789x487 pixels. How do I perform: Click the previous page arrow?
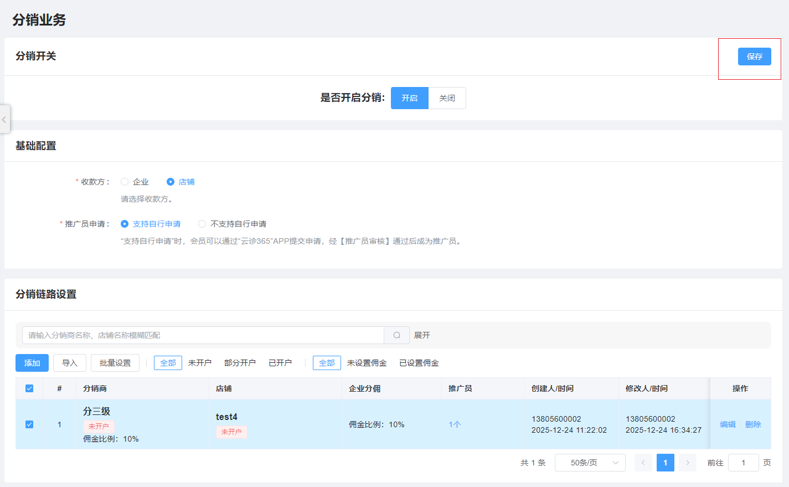[643, 463]
